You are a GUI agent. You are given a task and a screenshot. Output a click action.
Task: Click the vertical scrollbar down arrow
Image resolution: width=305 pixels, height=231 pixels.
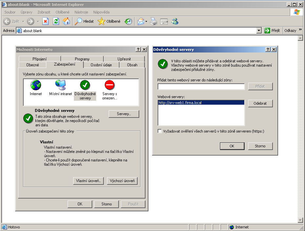click(300, 220)
